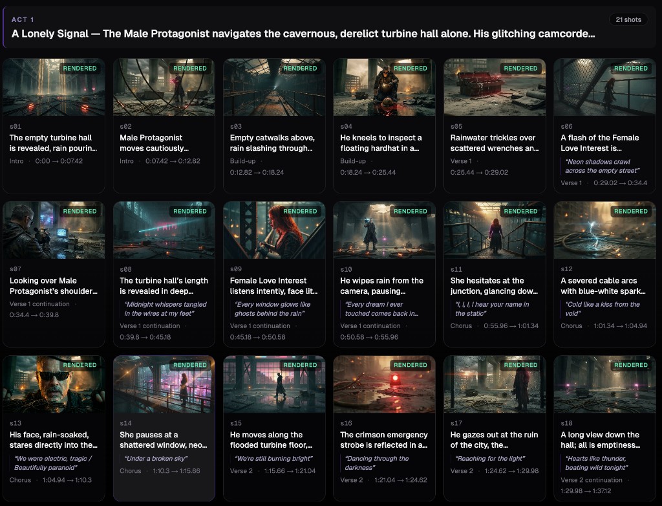Select the highlighted shot s14 card
This screenshot has height=506, width=662.
click(164, 427)
